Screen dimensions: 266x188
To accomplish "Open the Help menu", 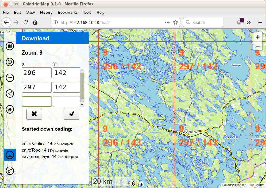I will tap(101, 13).
